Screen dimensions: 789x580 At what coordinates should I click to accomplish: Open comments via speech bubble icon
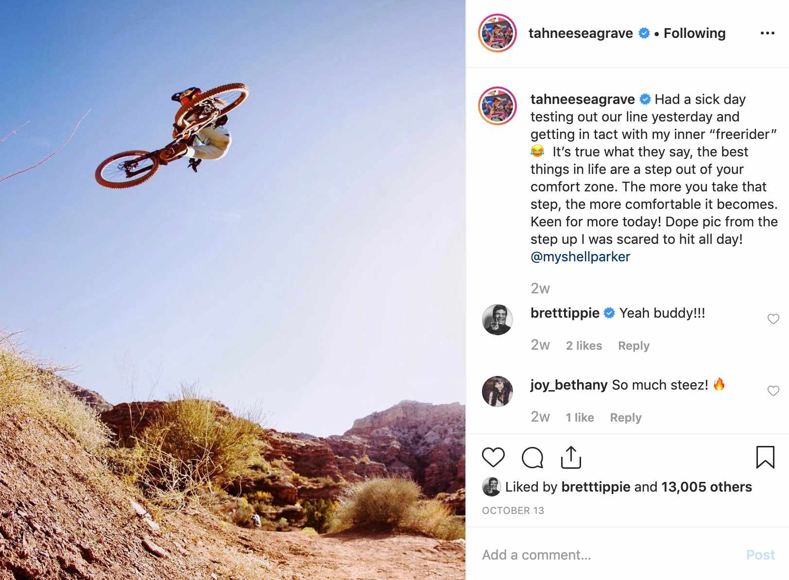pos(532,458)
